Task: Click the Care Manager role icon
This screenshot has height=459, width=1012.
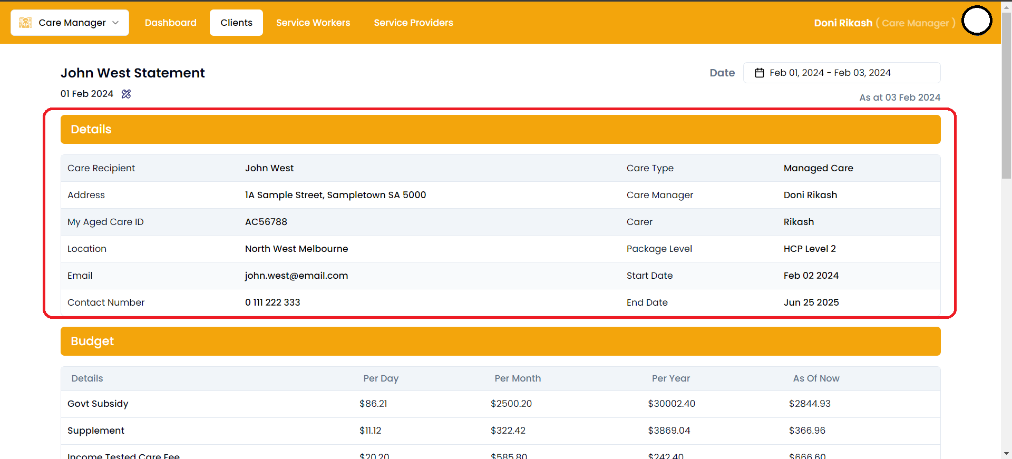Action: [25, 23]
